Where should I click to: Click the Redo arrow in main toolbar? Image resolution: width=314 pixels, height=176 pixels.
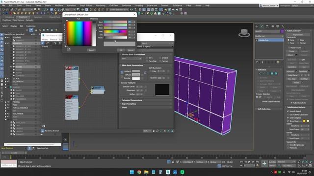pyautogui.click(x=7, y=10)
